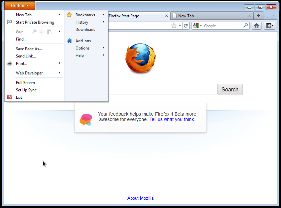This screenshot has height=208, width=281.
Task: Toggle Full Screen mode from menu
Action: click(25, 83)
